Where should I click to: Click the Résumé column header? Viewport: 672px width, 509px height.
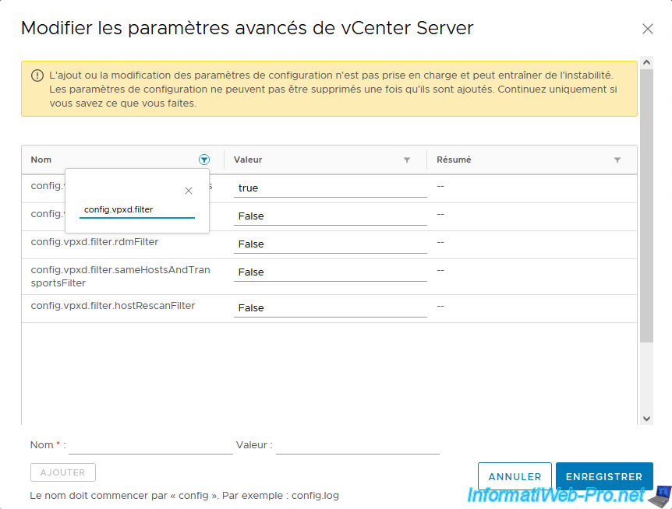(454, 160)
